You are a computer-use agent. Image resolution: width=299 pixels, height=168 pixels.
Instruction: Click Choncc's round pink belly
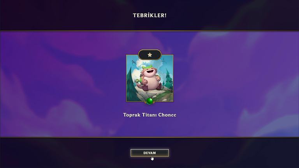click(151, 81)
